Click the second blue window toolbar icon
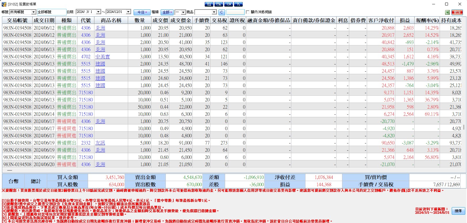The height and width of the screenshot is (223, 467). (219, 4)
